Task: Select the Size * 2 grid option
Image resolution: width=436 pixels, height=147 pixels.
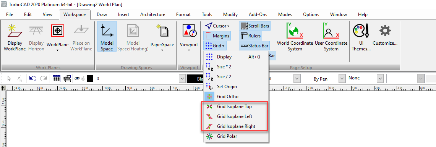Action: click(x=236, y=67)
